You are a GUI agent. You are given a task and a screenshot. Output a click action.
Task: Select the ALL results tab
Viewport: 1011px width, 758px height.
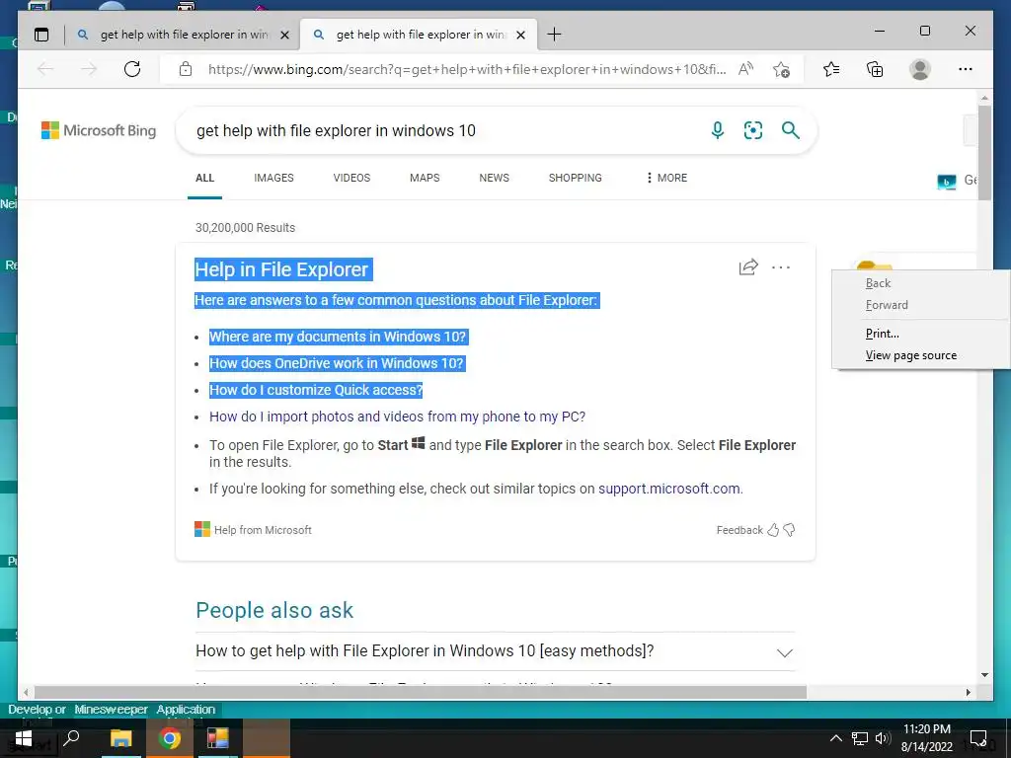pyautogui.click(x=205, y=178)
